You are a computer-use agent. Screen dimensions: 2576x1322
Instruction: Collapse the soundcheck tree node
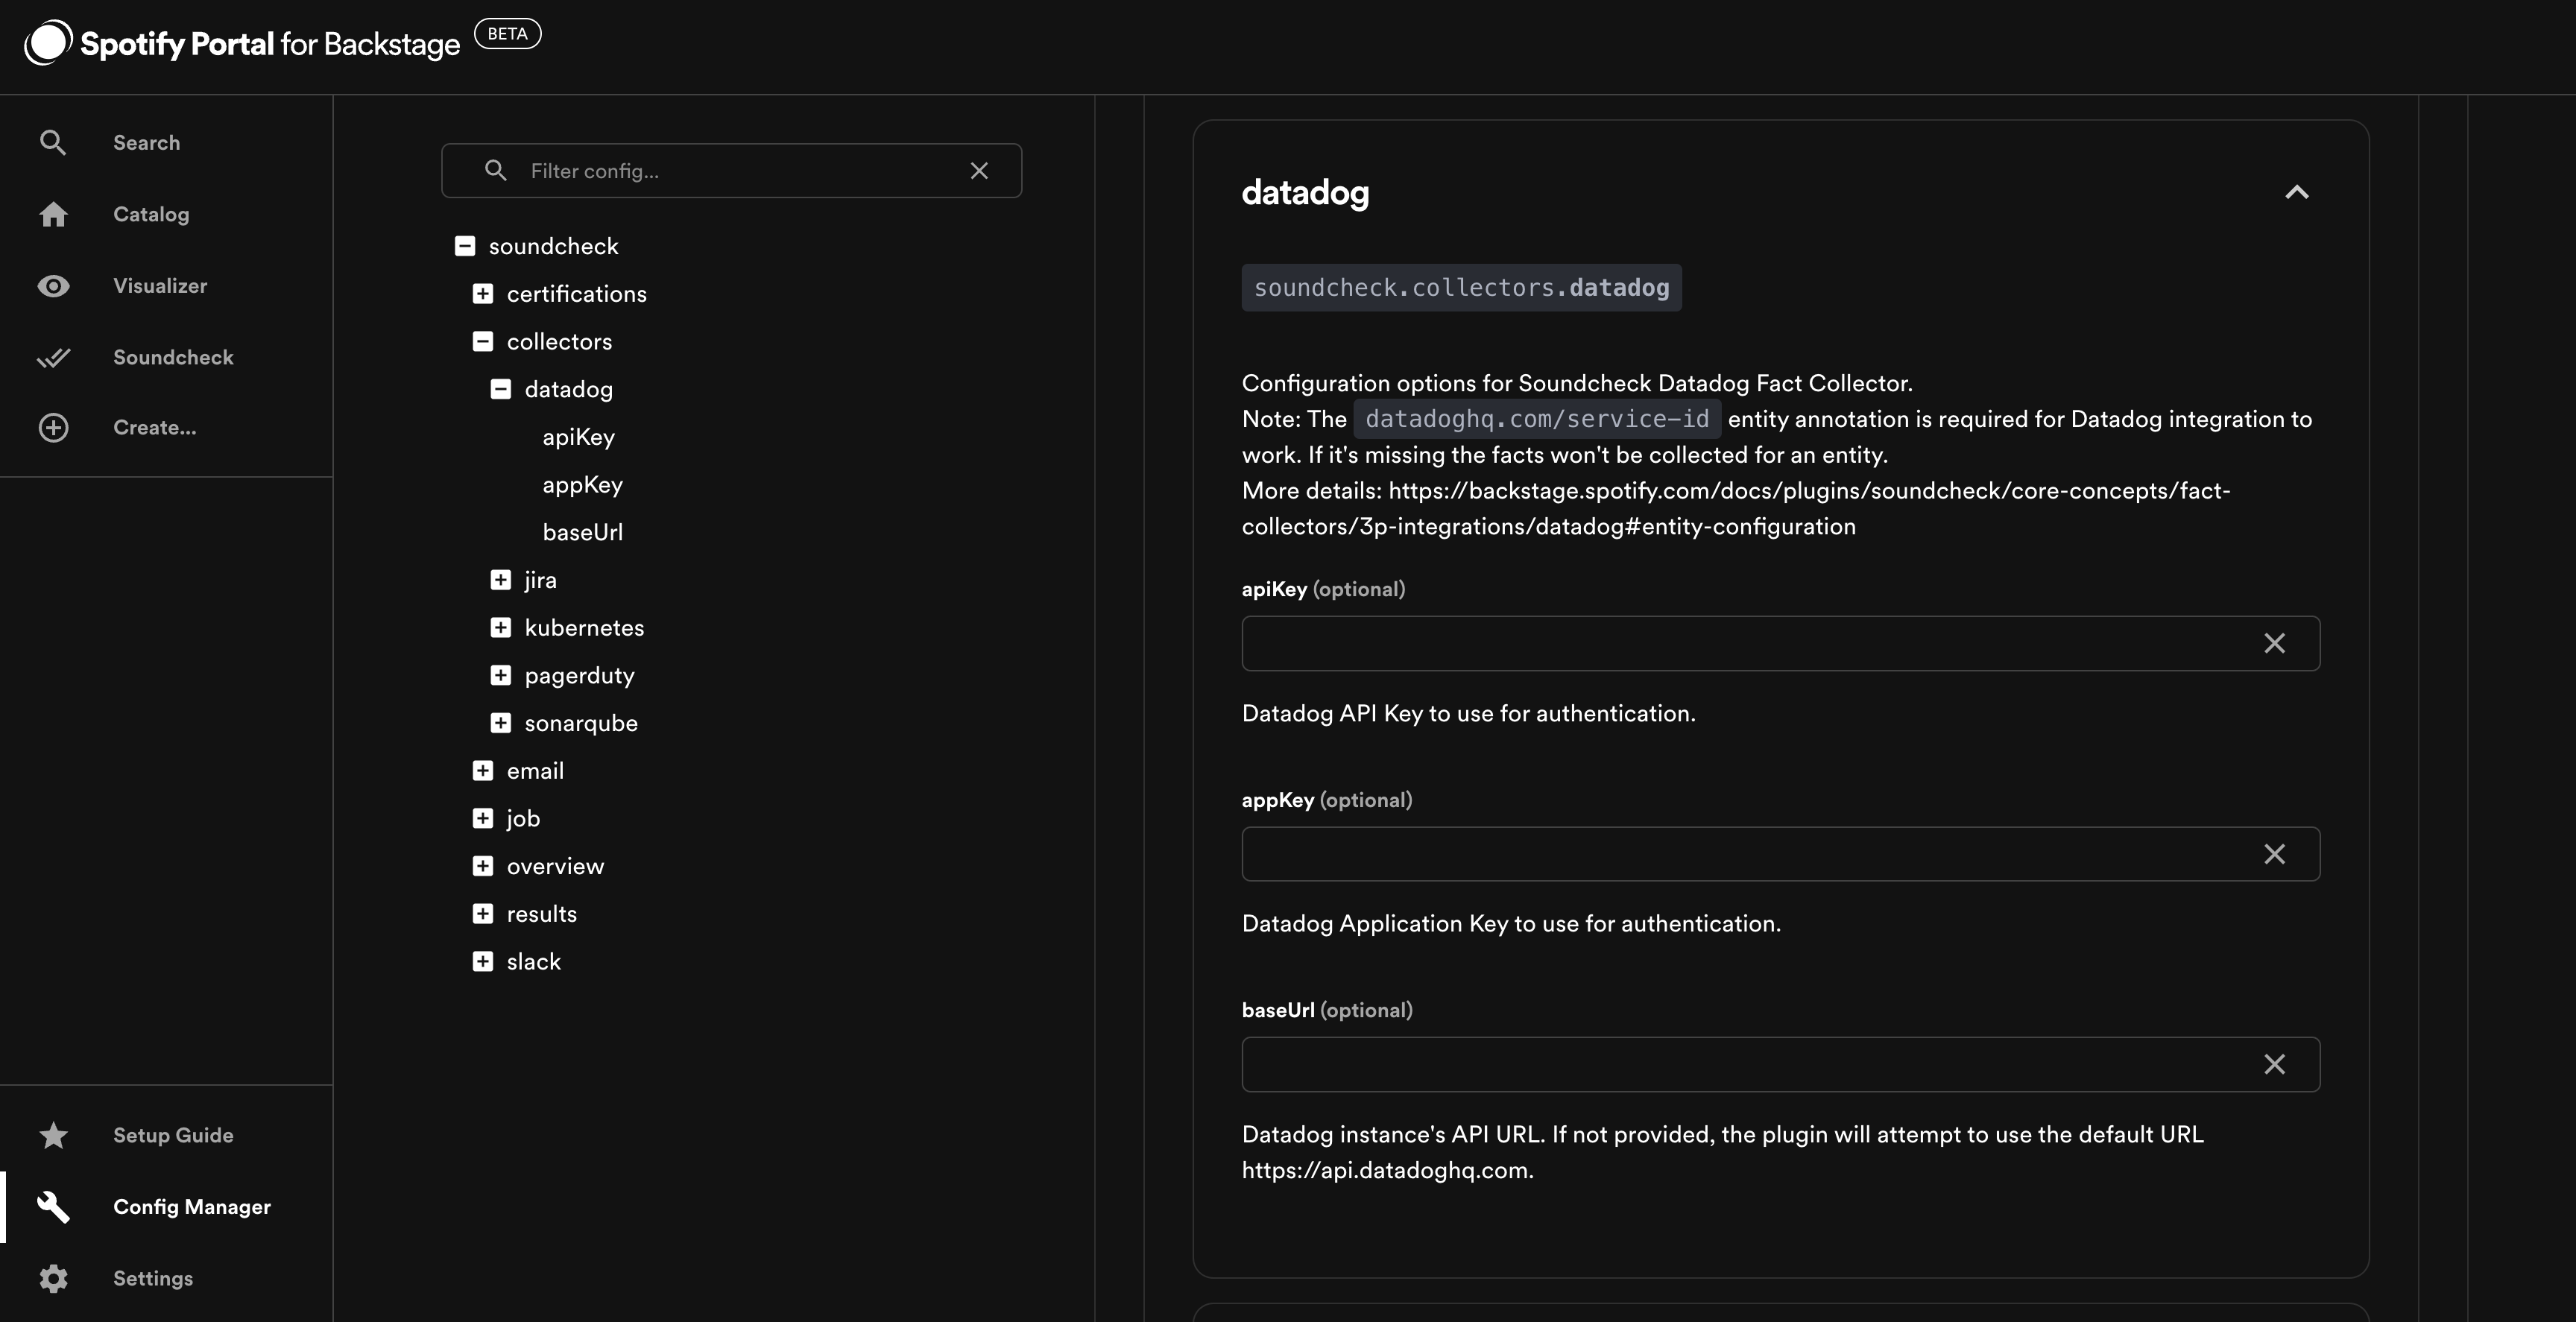click(464, 246)
